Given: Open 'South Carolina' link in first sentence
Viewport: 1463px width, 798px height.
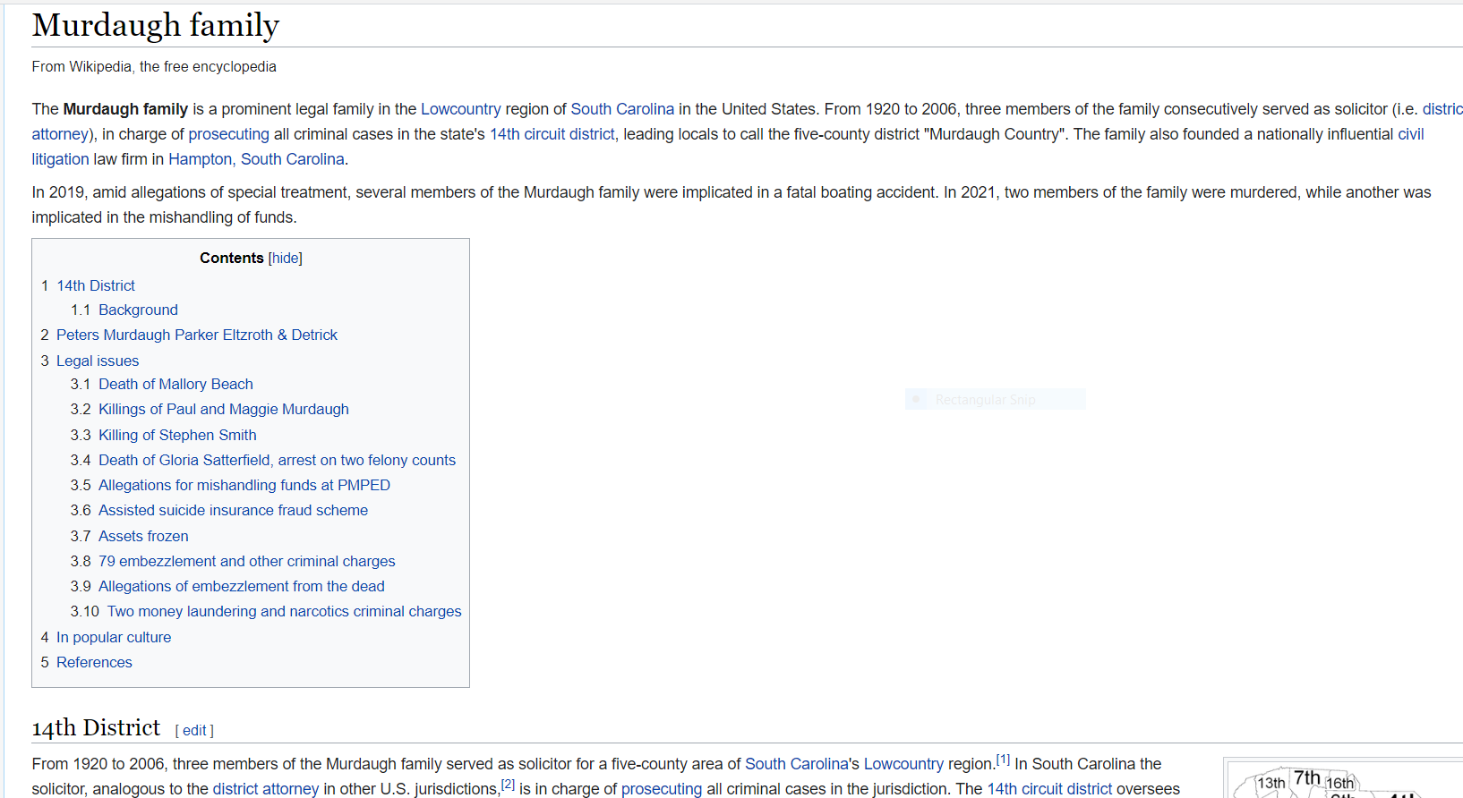Looking at the screenshot, I should 622,109.
